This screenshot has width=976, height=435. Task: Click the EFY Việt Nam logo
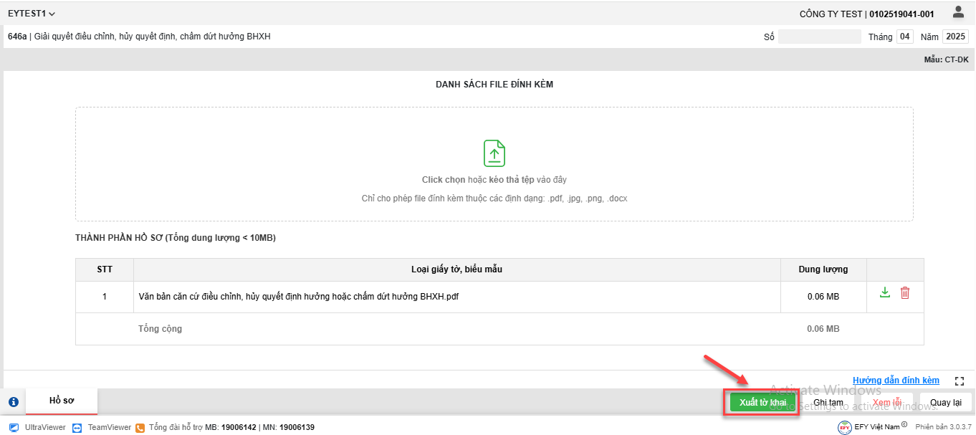[x=846, y=427]
